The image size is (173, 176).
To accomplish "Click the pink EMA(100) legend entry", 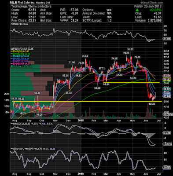I will [21, 63].
